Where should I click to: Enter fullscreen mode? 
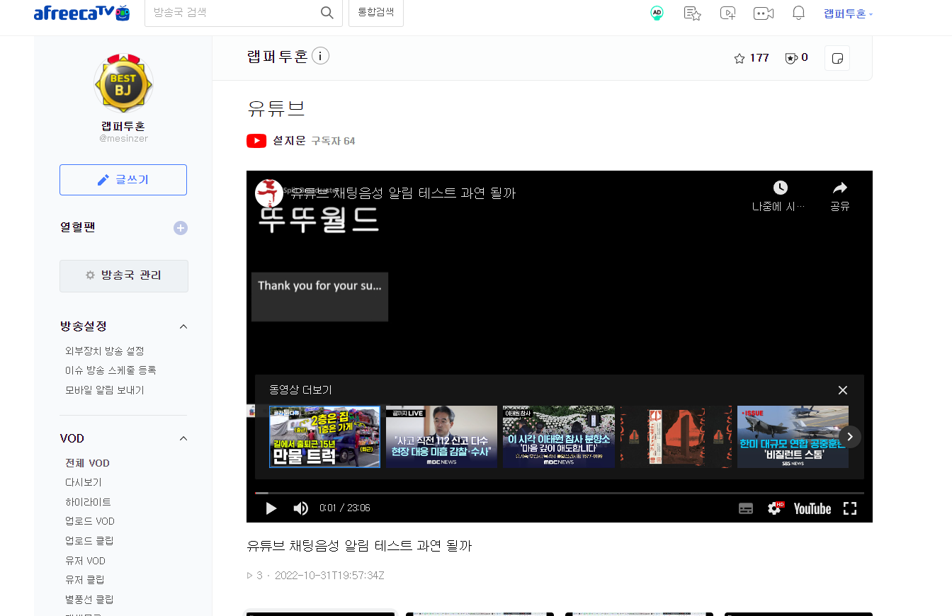850,508
